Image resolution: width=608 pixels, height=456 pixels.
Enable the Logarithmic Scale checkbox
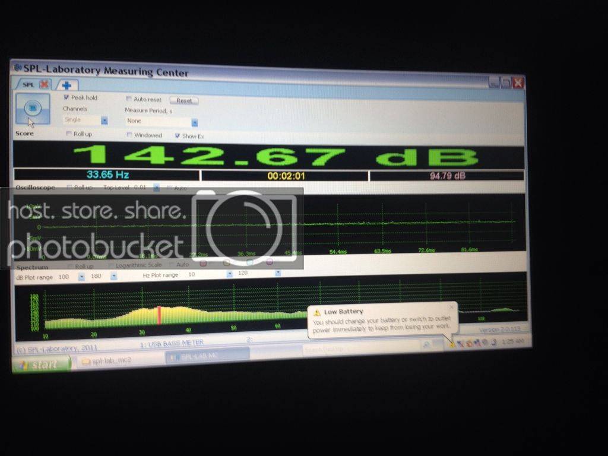click(111, 265)
